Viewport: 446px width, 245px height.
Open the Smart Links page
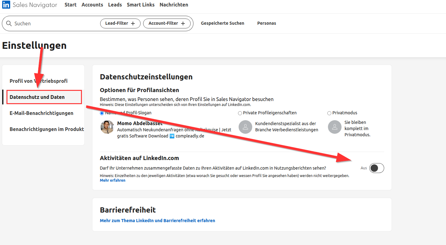(x=141, y=5)
